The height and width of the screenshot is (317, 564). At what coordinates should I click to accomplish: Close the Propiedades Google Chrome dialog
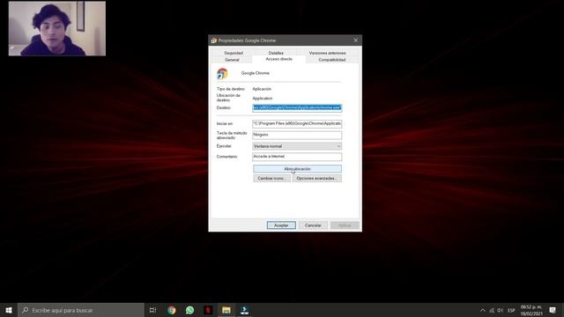(356, 41)
